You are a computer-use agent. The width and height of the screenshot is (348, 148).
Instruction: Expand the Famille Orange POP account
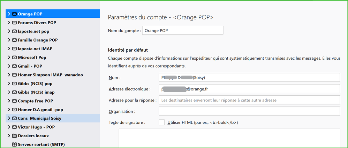[9, 40]
